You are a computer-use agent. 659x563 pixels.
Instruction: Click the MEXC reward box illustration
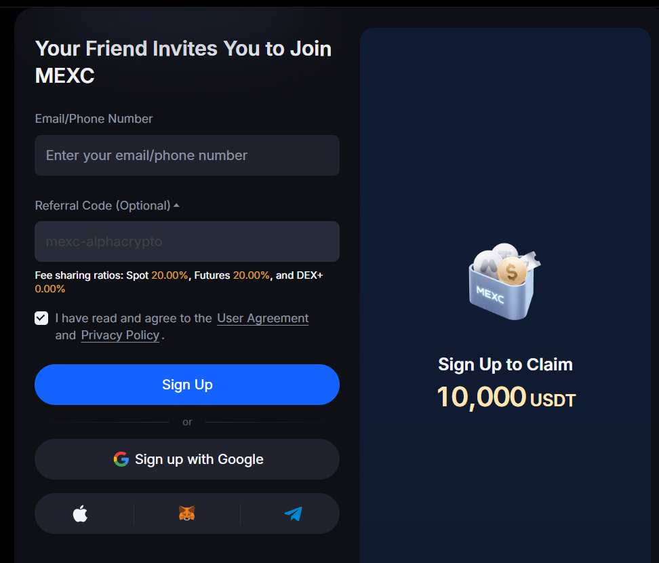tap(504, 281)
